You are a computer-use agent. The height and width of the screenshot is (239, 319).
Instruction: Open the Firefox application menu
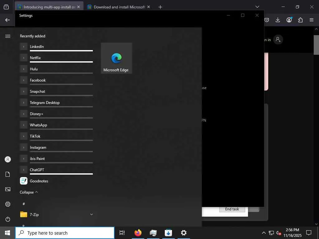[312, 20]
